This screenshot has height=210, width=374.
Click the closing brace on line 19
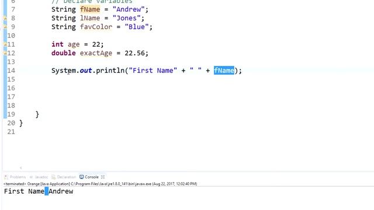tap(37, 114)
